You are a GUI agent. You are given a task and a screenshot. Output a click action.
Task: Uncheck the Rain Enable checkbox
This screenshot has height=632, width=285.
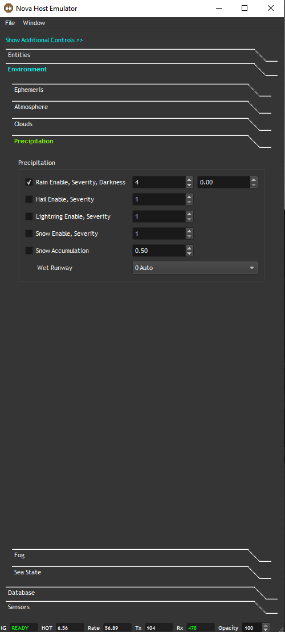(x=29, y=182)
